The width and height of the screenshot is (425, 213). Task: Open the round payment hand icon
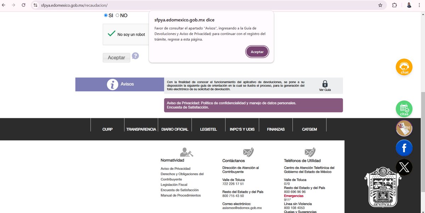click(x=404, y=128)
